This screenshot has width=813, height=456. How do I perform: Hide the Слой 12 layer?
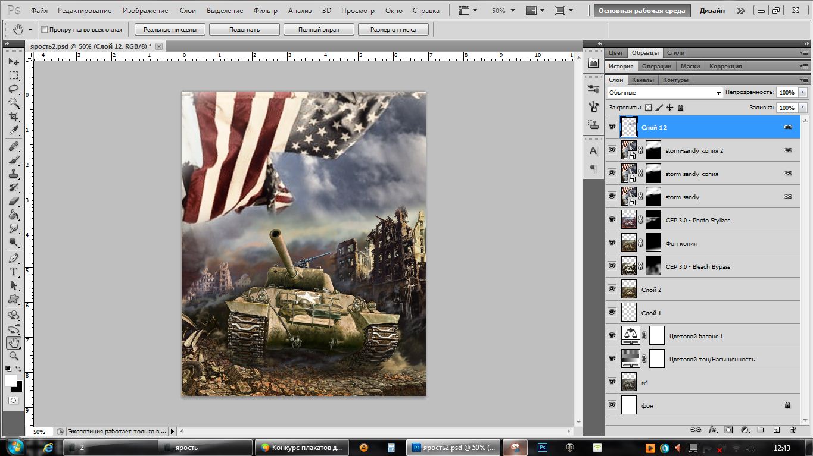tap(612, 127)
